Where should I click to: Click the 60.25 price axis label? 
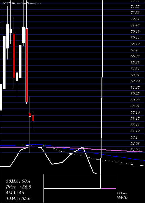point(135,94)
